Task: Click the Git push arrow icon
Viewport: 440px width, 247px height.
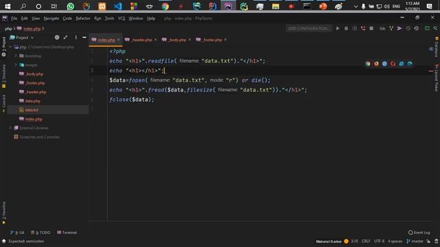Action: (399, 29)
